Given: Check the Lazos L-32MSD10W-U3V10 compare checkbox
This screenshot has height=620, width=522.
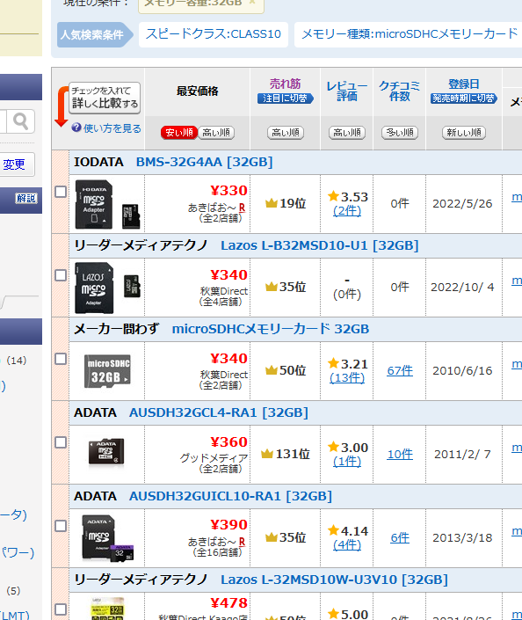Looking at the screenshot, I should point(61,609).
